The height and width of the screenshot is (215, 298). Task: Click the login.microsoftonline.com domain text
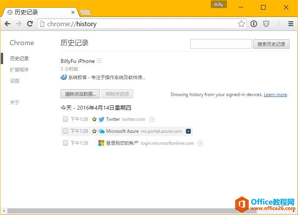point(168,143)
